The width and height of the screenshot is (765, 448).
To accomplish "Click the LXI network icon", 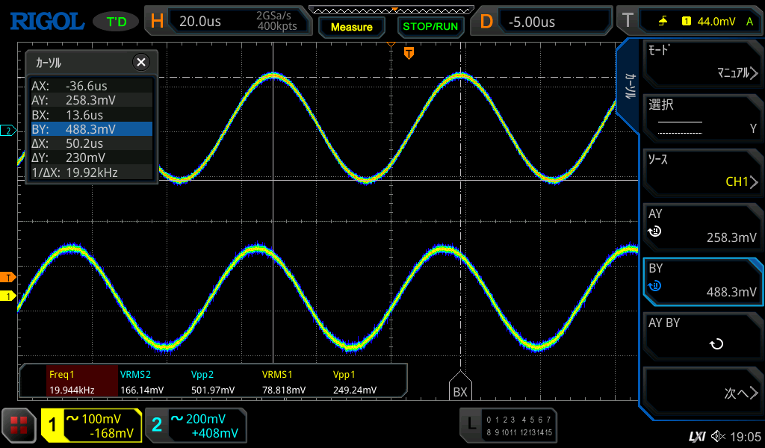I will point(696,435).
